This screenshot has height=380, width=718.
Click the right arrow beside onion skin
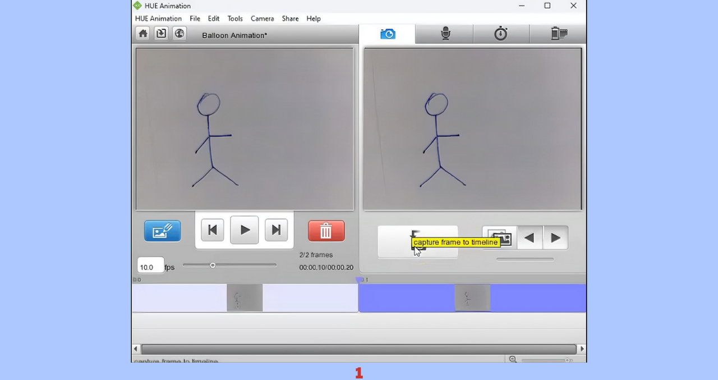(x=555, y=238)
